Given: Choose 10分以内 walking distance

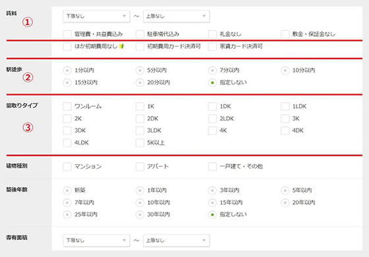Looking at the screenshot, I should pos(285,71).
